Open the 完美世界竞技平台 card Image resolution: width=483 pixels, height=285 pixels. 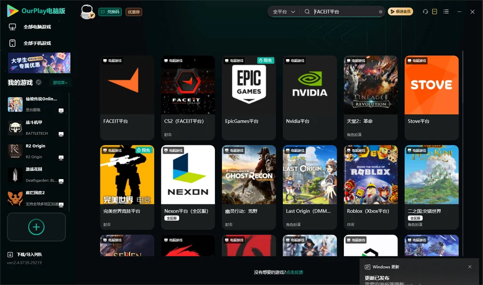tap(127, 187)
